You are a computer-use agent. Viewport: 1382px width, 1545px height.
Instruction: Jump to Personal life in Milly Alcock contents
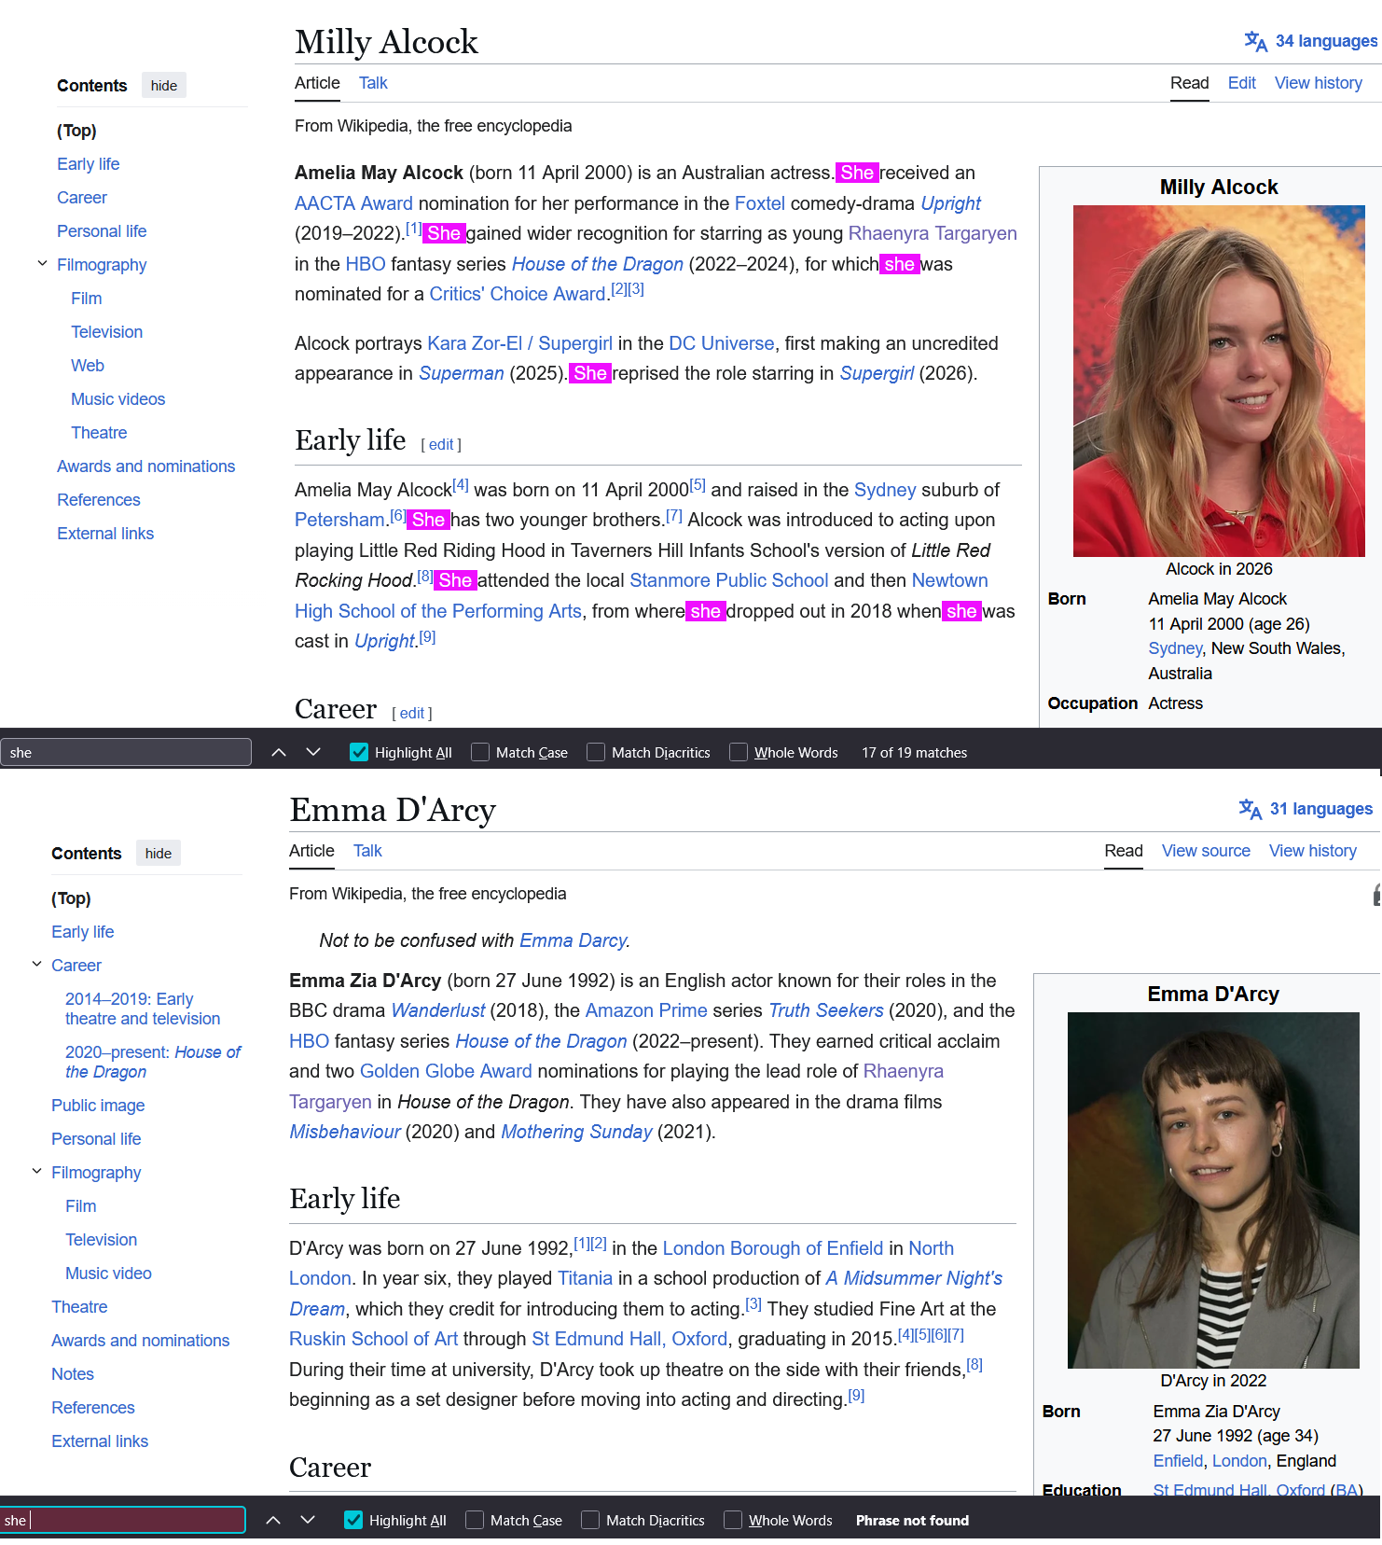point(102,231)
